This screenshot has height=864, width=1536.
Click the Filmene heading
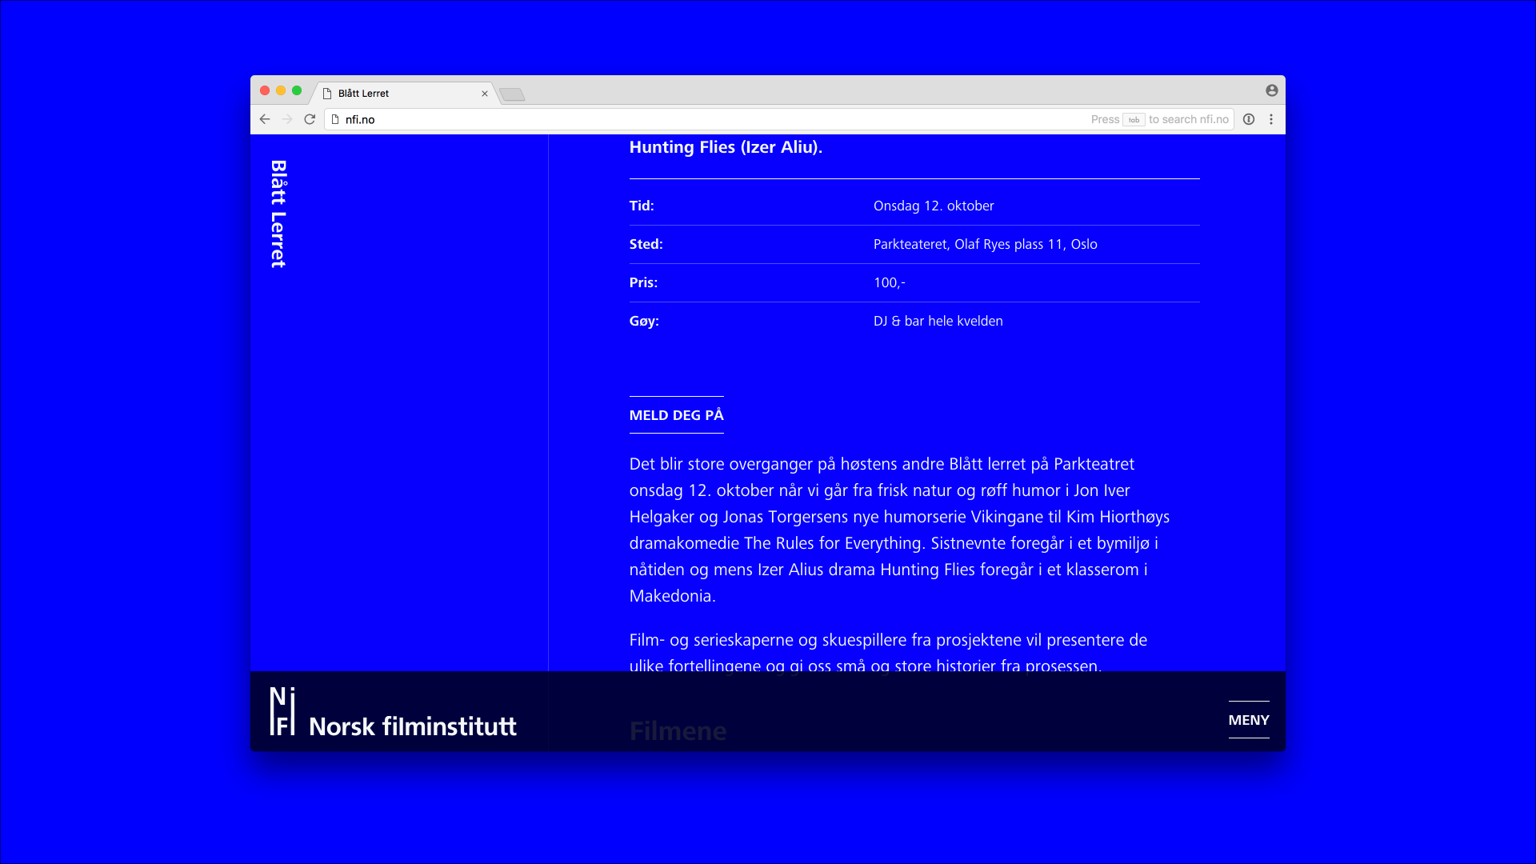click(x=678, y=731)
